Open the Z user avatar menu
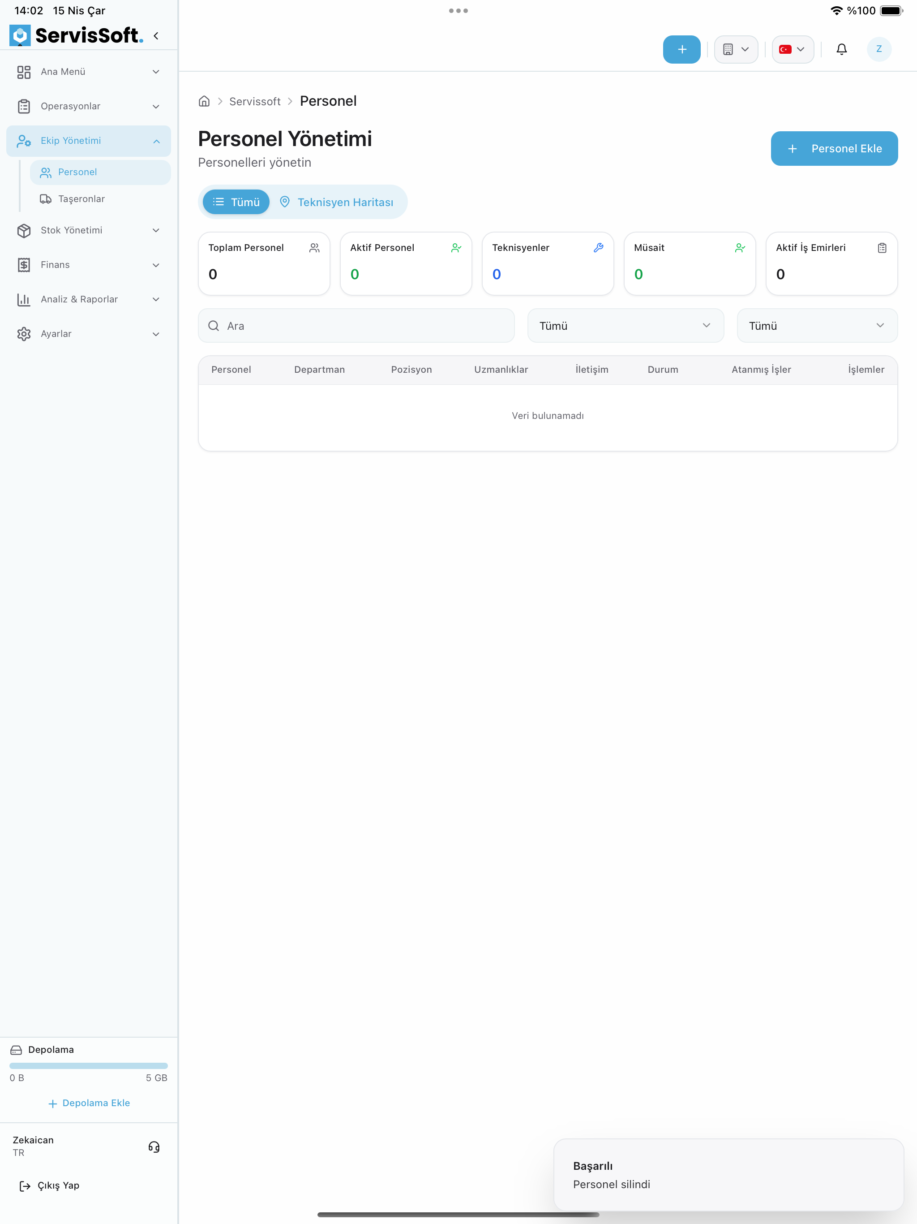This screenshot has width=917, height=1224. (x=879, y=49)
